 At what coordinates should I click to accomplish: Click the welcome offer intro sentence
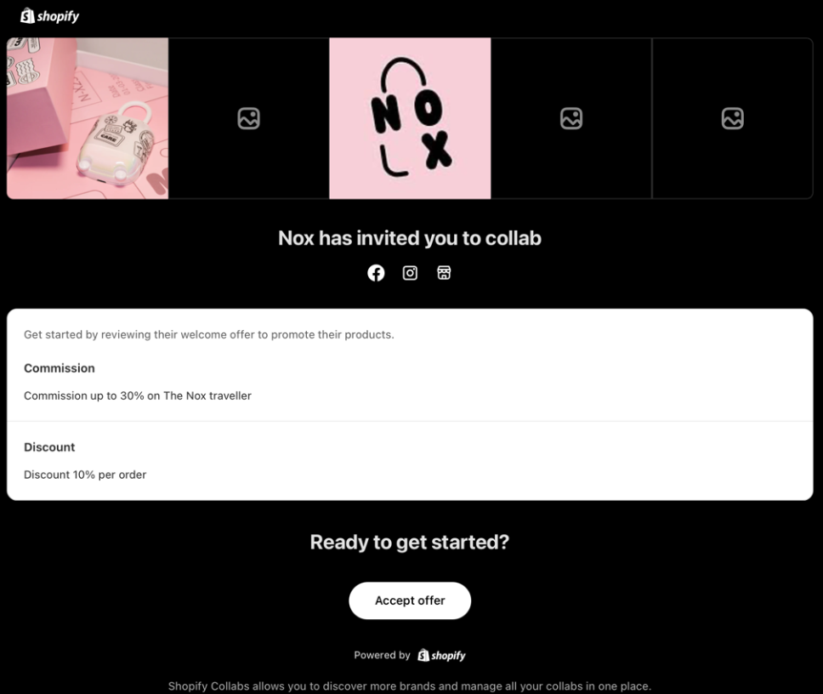pyautogui.click(x=209, y=335)
